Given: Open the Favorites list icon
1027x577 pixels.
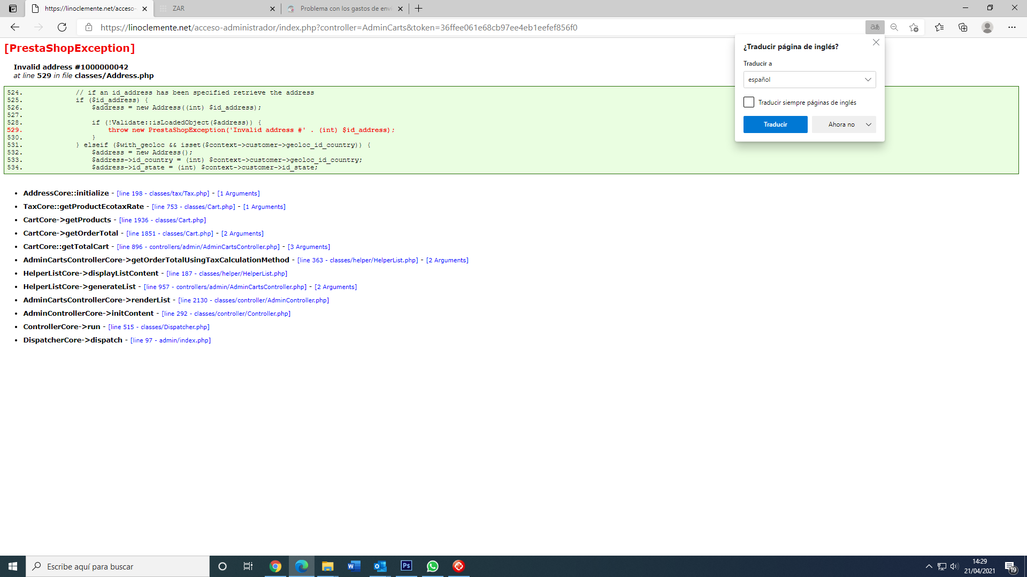Looking at the screenshot, I should [x=939, y=27].
